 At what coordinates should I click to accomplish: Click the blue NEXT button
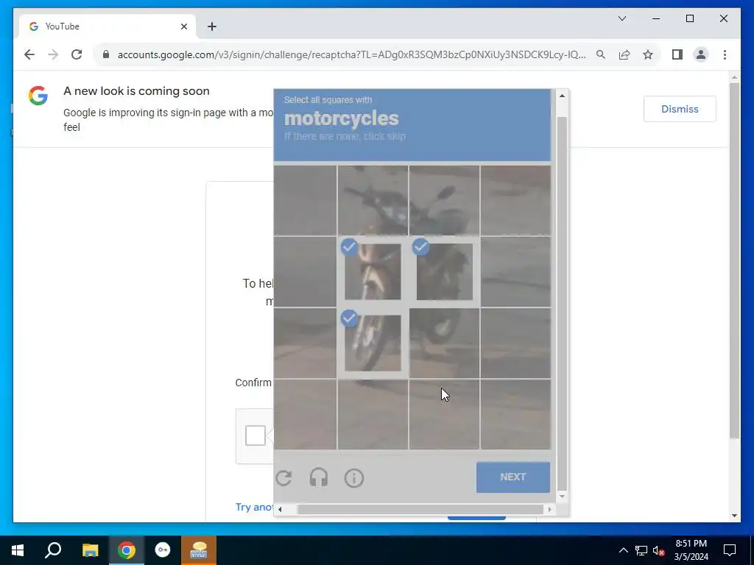(x=513, y=477)
